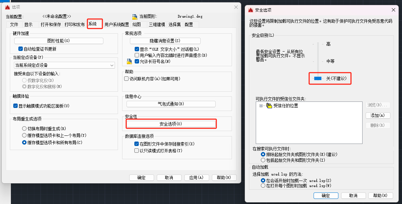Enable 以只读模式打开表格 checkbox
Screen dimensions: 402x204
coord(137,151)
